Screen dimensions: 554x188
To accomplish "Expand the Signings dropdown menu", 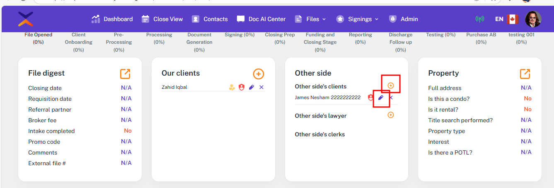I will [358, 19].
